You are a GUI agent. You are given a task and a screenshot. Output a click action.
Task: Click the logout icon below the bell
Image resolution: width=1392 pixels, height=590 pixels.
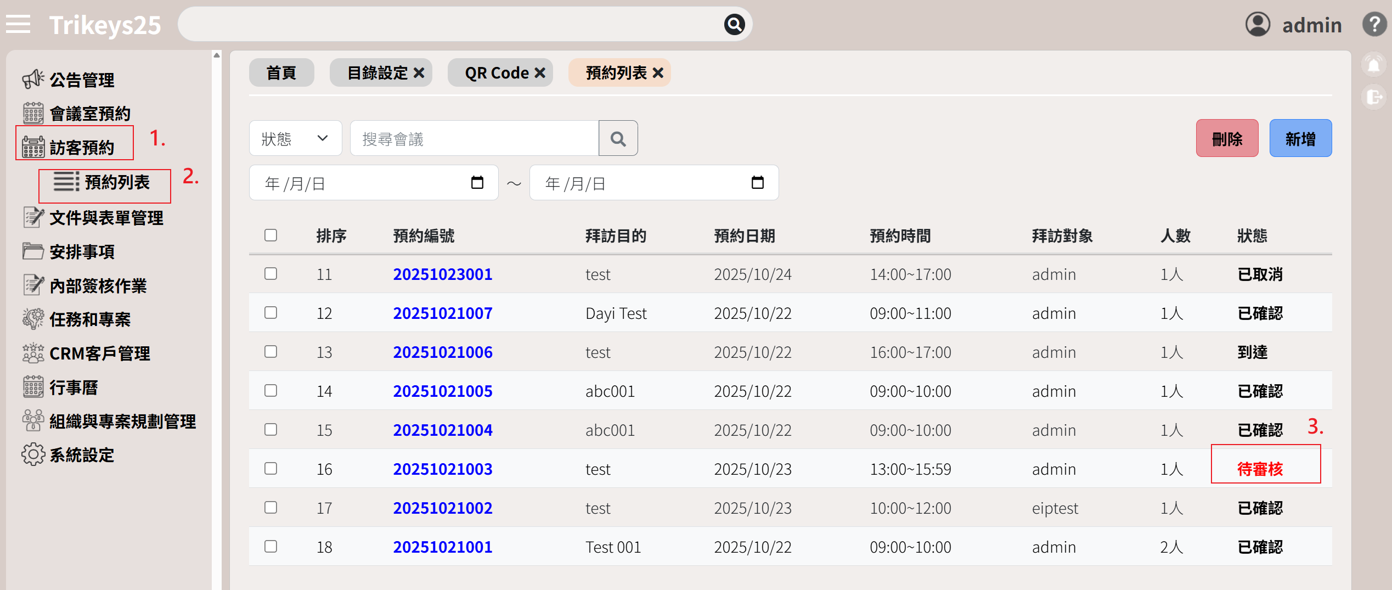tap(1374, 97)
